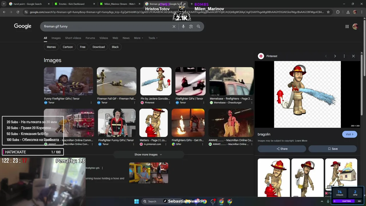Screen dimensions: 366x206
Task: Expand the More search filters dropdown
Action: tap(139, 38)
